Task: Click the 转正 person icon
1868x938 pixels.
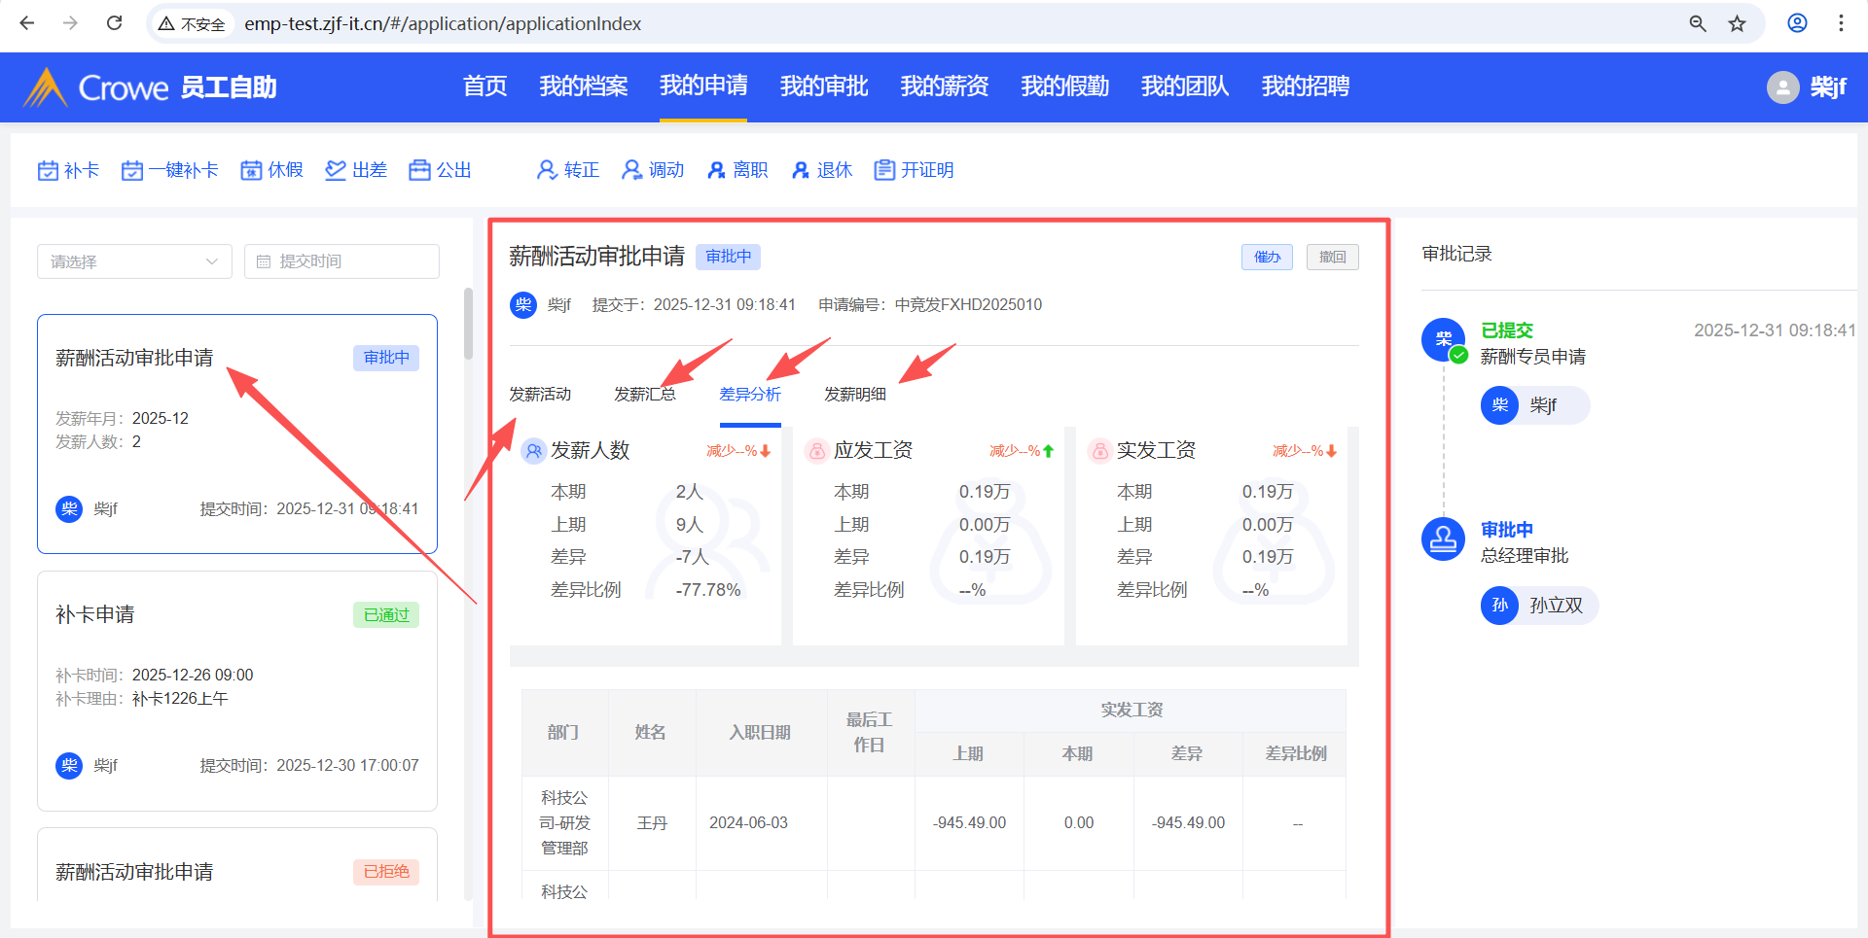Action: pos(547,171)
